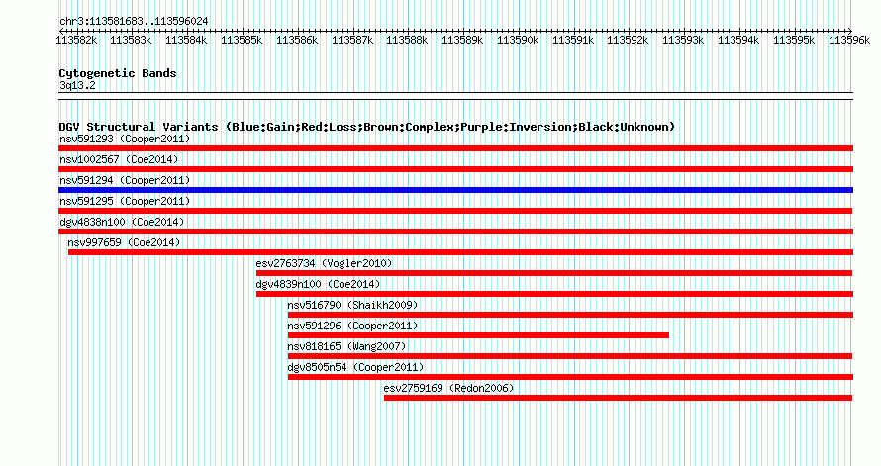Open nsv818165 (Wang2007) label
Viewport: 881px width, 466px height.
(346, 346)
